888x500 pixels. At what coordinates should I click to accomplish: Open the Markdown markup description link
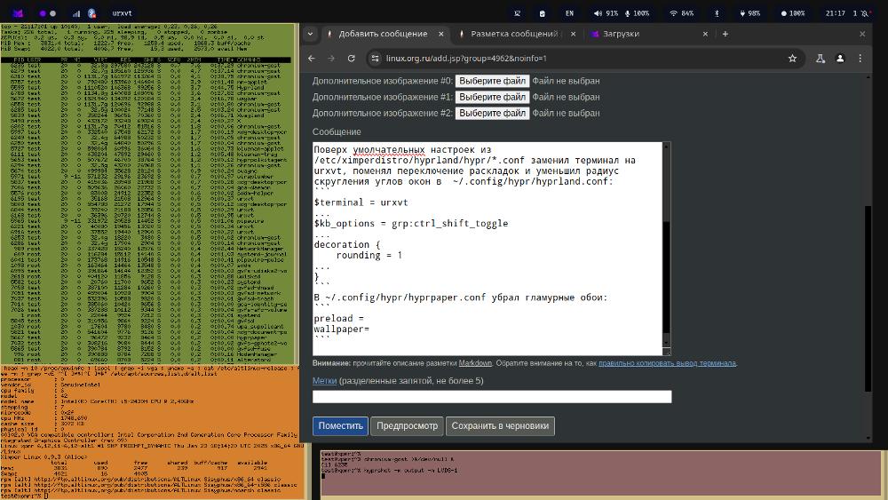click(475, 363)
